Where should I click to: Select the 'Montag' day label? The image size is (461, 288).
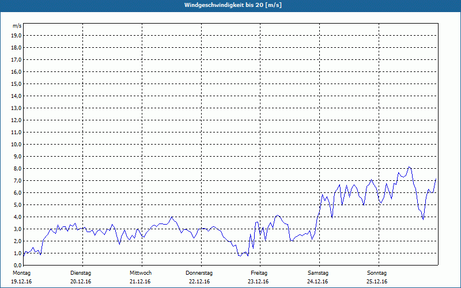point(21,273)
